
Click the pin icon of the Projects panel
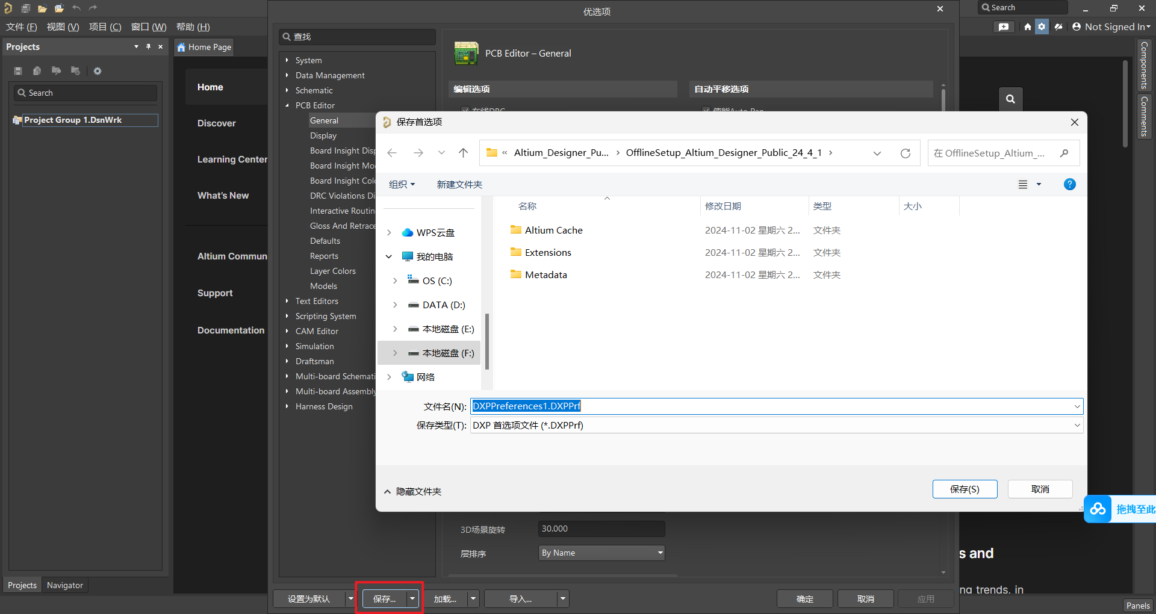click(148, 46)
